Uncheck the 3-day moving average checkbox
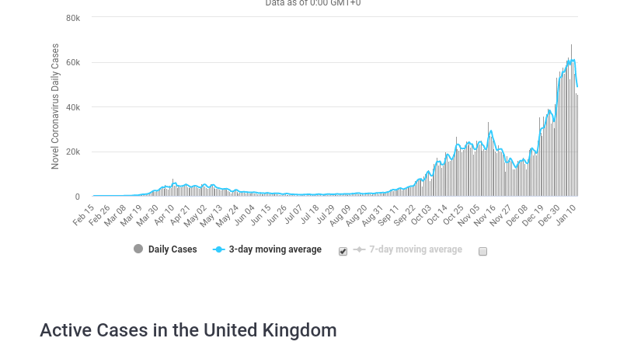The height and width of the screenshot is (352, 620). (343, 252)
